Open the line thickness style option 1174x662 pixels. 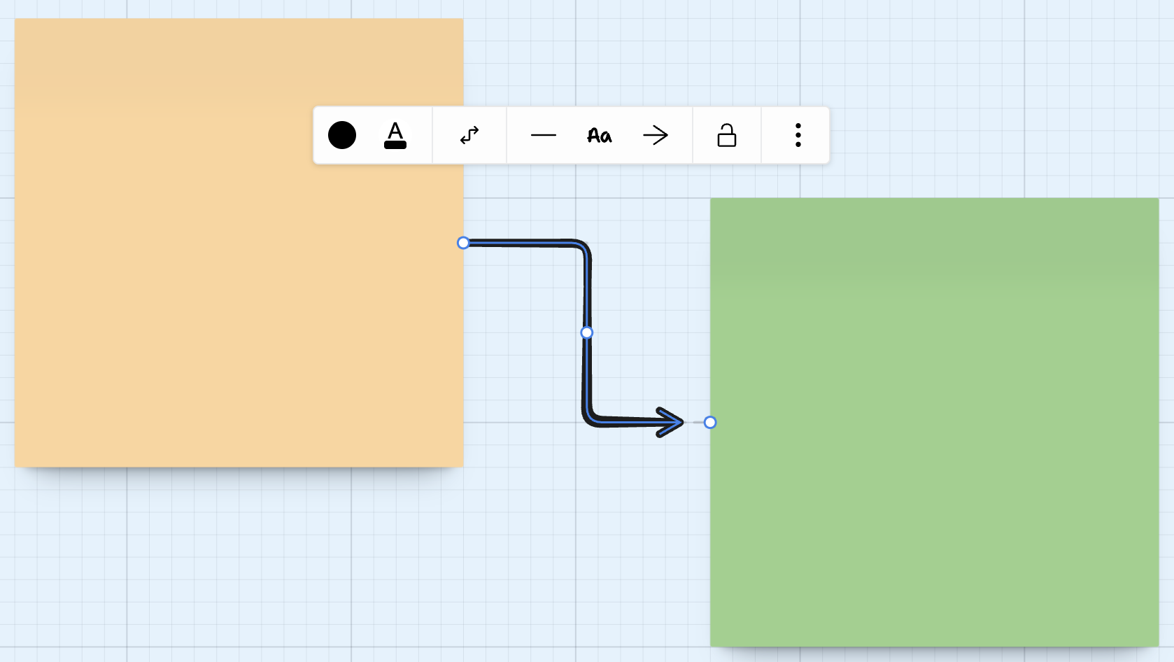click(544, 135)
